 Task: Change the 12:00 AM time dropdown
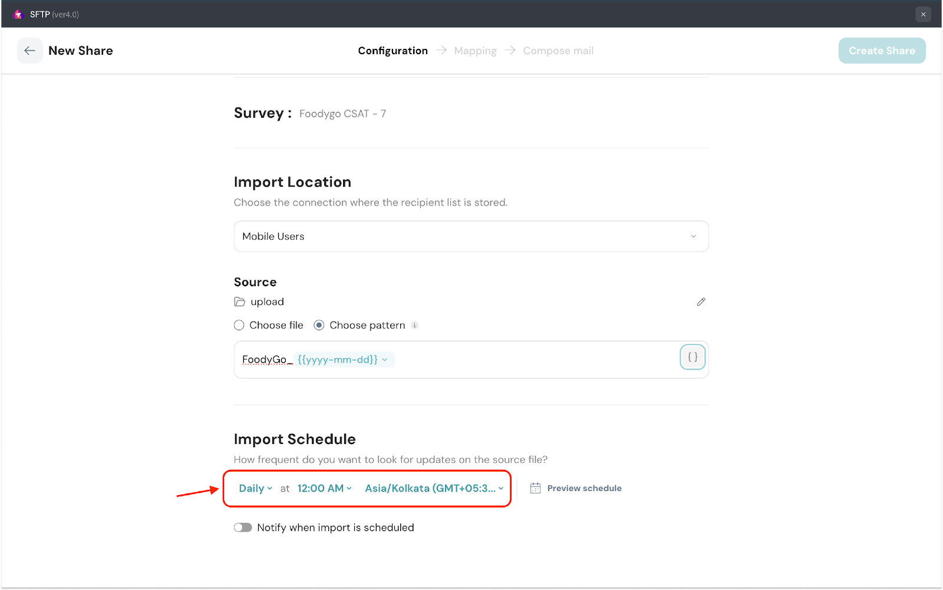324,488
